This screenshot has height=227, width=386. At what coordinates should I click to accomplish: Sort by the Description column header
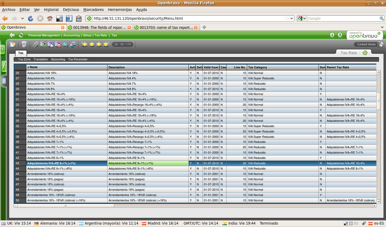coord(148,67)
